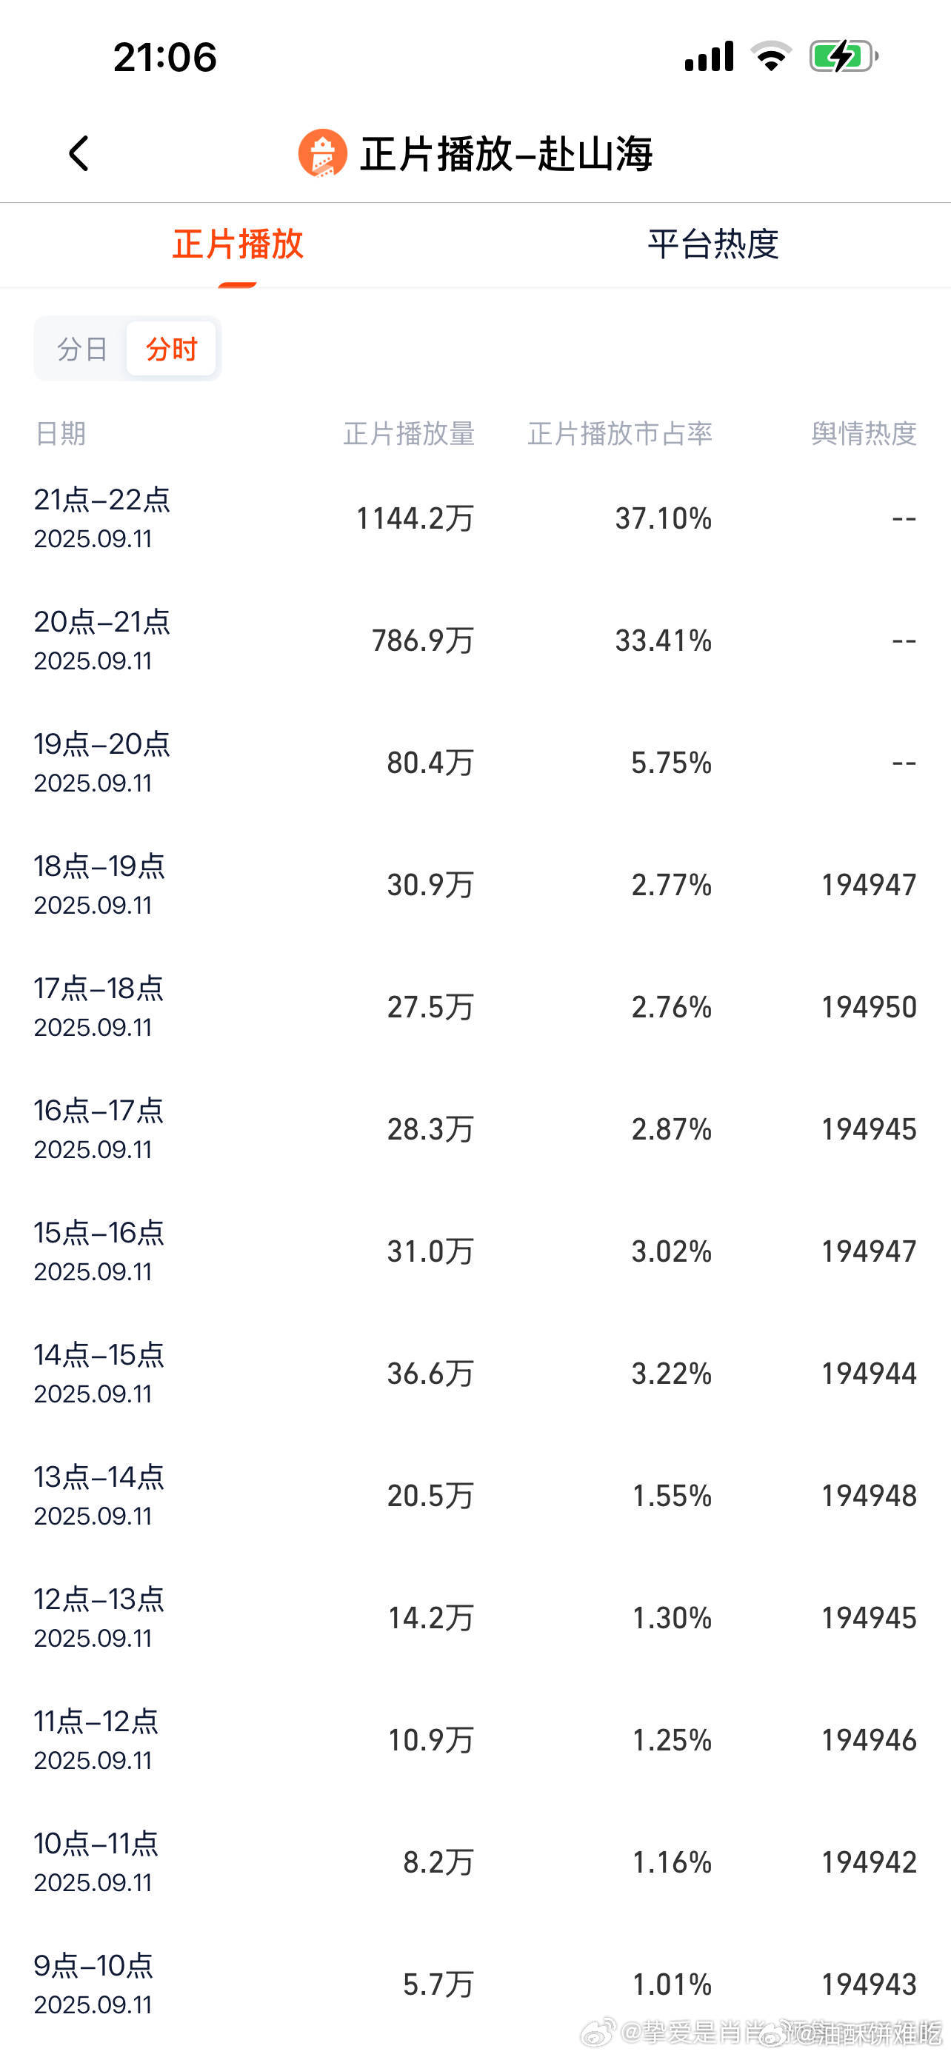Tap the back arrow icon
This screenshot has width=951, height=2057.
click(x=79, y=153)
